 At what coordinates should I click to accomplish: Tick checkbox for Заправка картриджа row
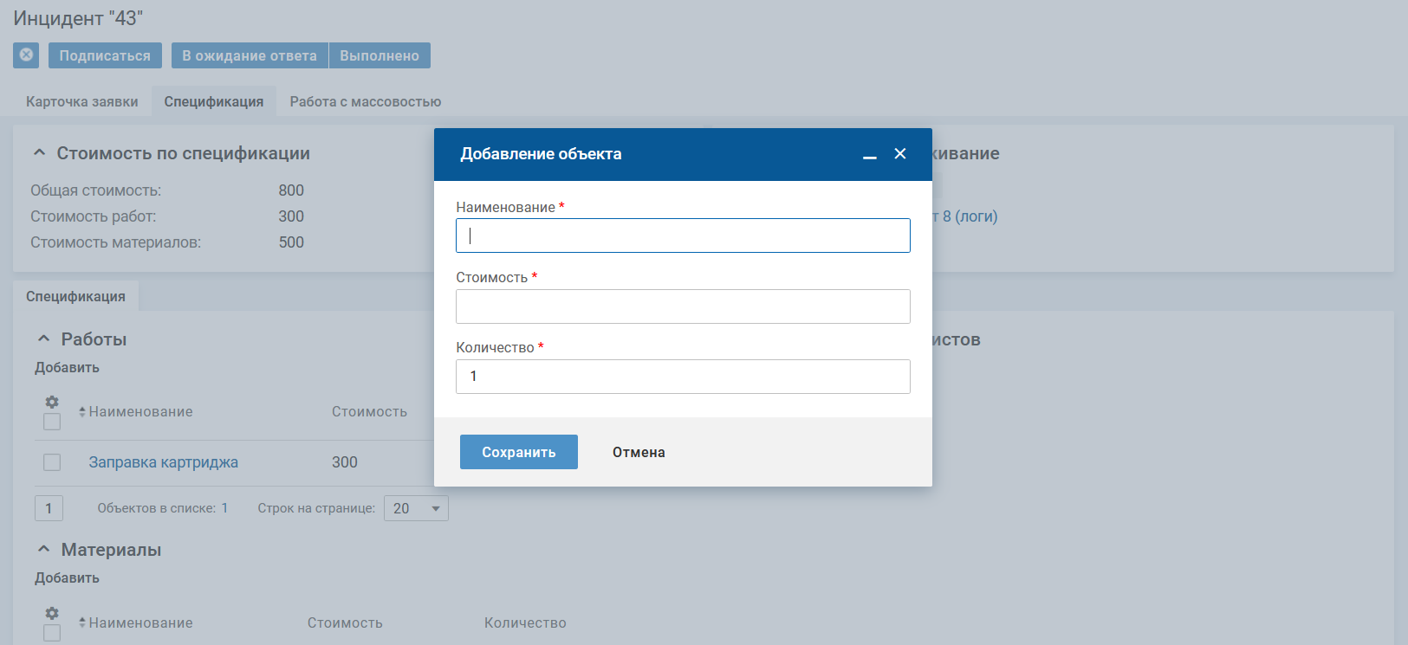tap(52, 462)
